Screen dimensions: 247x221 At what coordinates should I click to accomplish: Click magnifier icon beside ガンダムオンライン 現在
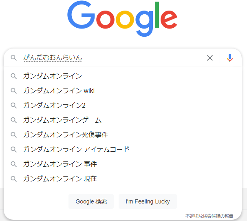click(x=14, y=179)
